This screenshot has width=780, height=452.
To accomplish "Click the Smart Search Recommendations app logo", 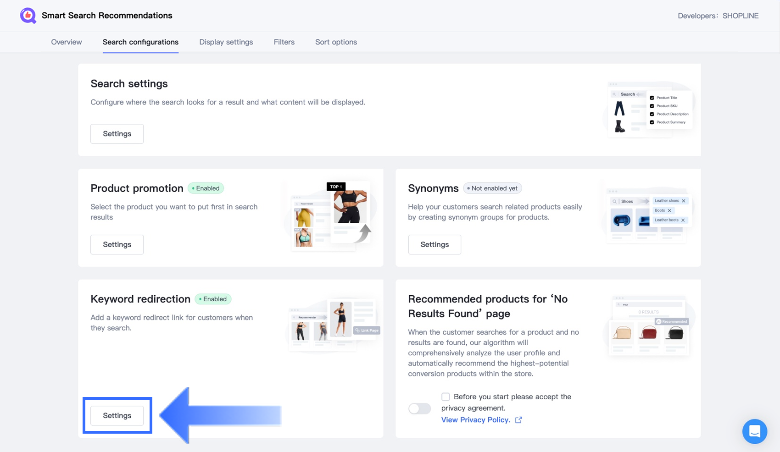I will (28, 16).
